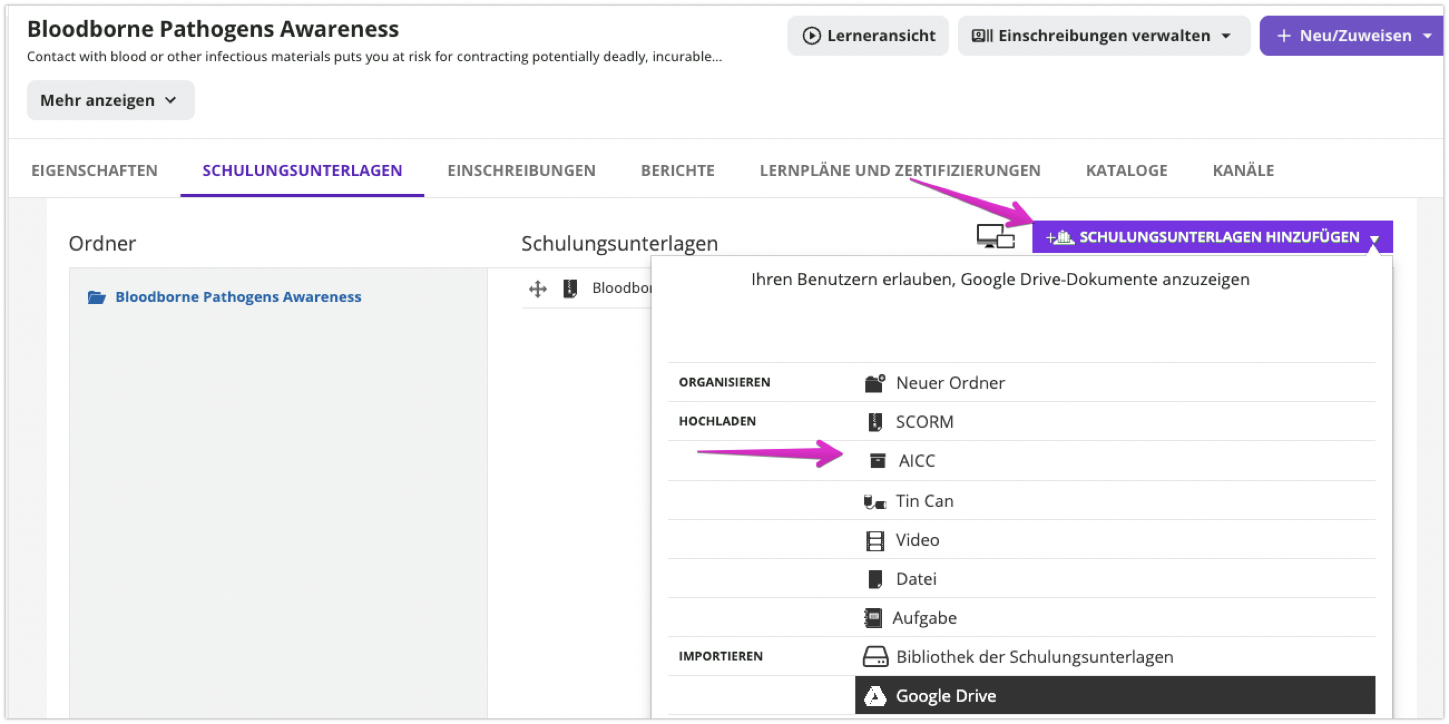Screen dimensions: 1449x724
Task: Open the Bloodborne Pathogens Awareness folder
Action: [x=238, y=297]
